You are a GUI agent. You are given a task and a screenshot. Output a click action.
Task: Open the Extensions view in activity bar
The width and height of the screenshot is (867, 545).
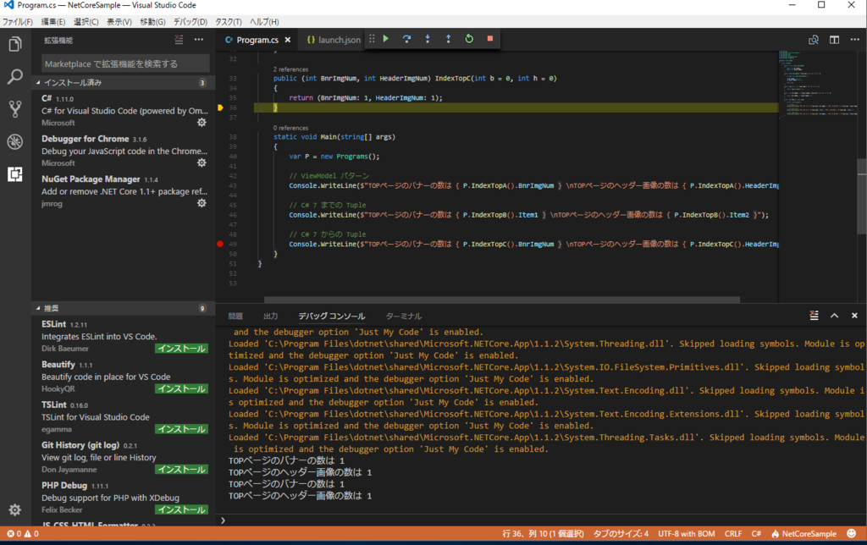[x=15, y=174]
